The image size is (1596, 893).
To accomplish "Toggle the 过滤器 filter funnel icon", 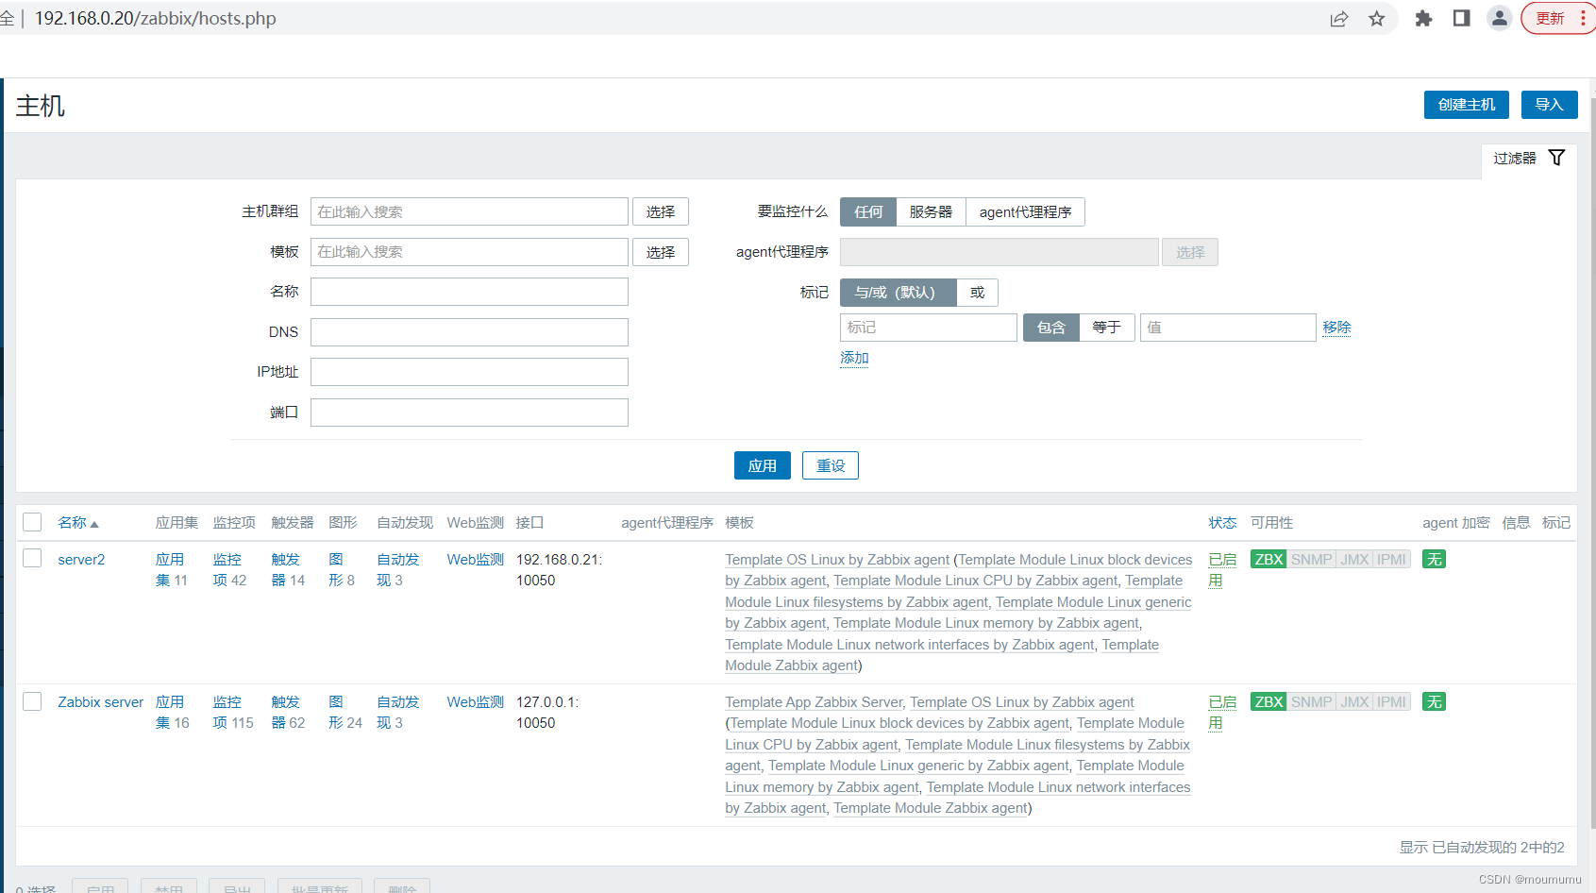I will tap(1556, 158).
